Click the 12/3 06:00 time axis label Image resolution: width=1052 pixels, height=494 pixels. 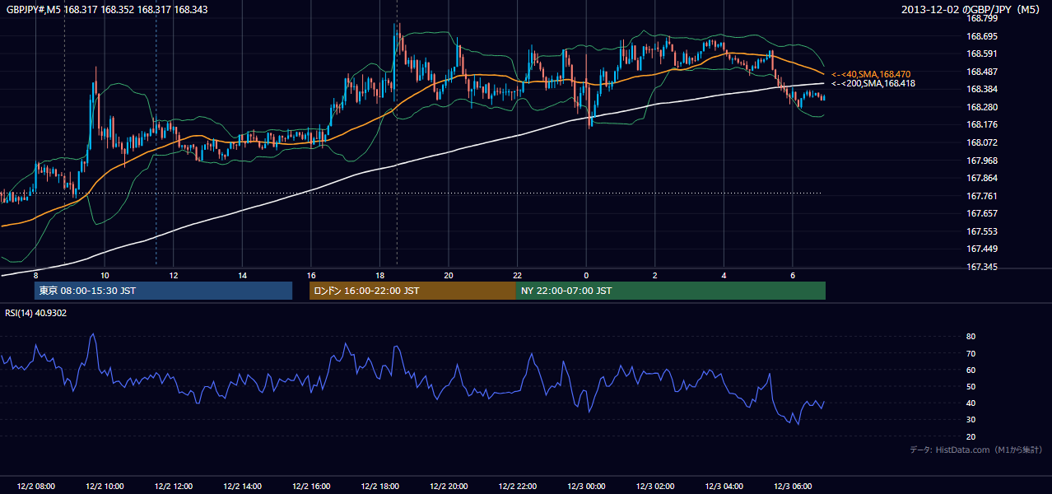tap(792, 487)
